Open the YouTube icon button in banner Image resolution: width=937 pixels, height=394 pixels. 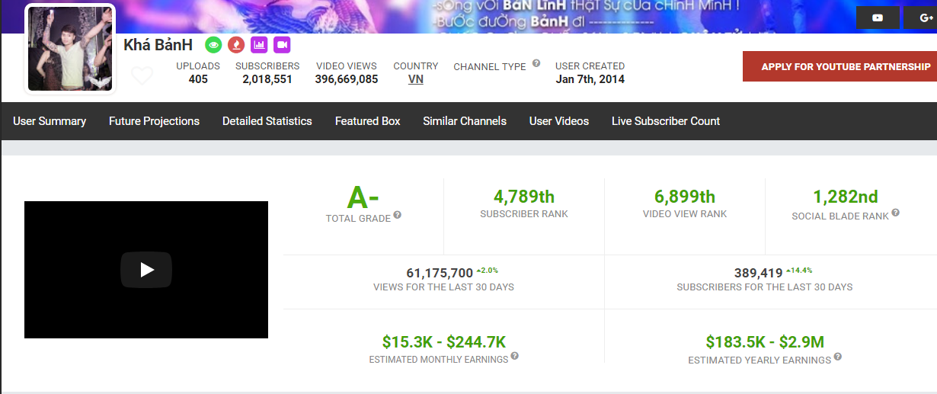point(878,18)
